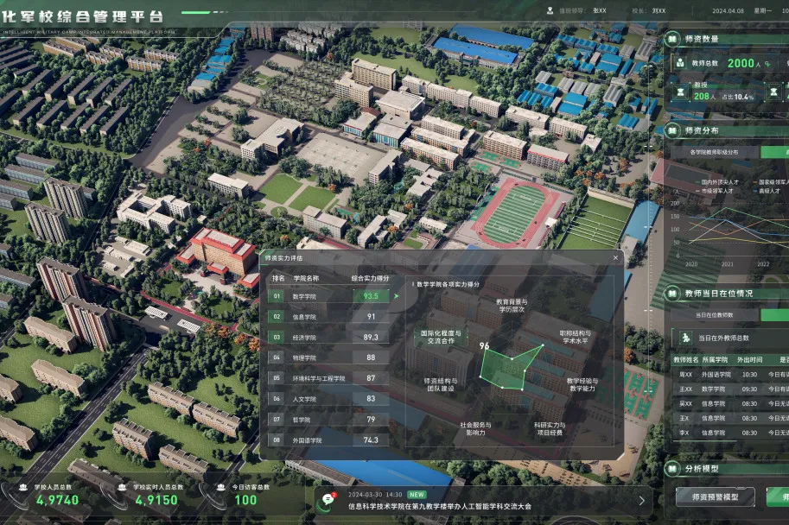The width and height of the screenshot is (789, 525).
Task: Click the 师资数量 book icon
Action: coord(673,39)
